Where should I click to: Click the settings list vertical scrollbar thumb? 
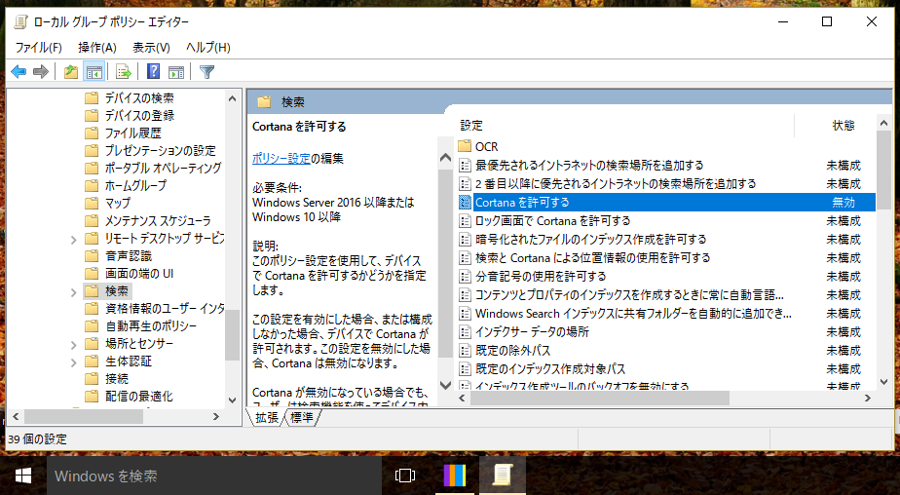click(884, 170)
